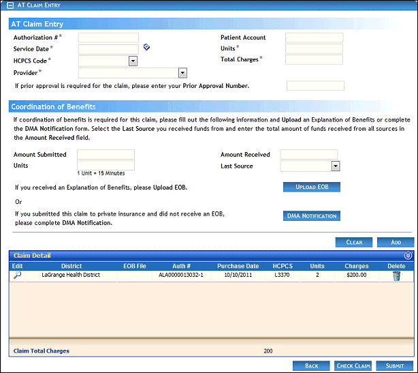Viewport: 418px width, 373px height.
Task: Click the Upload EOB button
Action: pos(311,187)
